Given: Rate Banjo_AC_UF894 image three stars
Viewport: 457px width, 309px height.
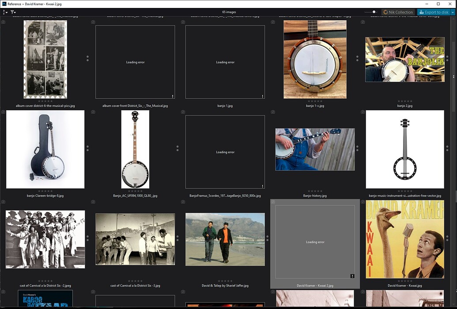Looking at the screenshot, I should pos(135,192).
